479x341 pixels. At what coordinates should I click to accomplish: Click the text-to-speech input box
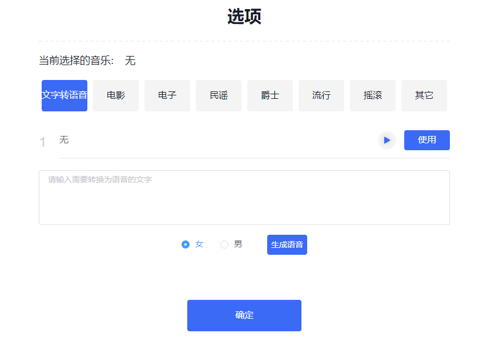tap(244, 197)
